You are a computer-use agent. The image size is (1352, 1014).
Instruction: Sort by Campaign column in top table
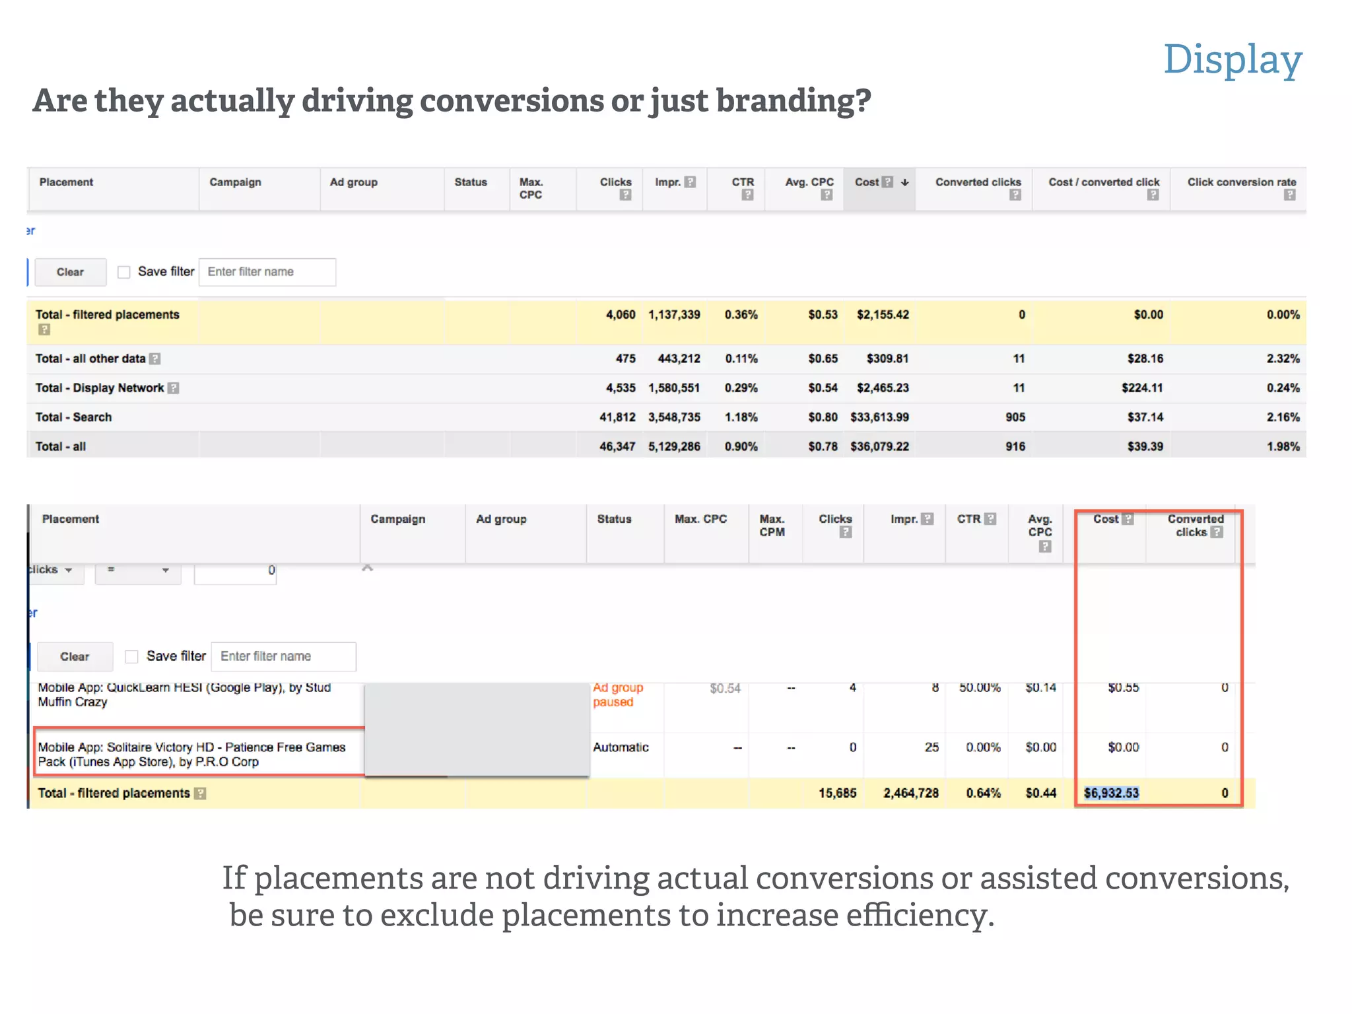pyautogui.click(x=235, y=182)
